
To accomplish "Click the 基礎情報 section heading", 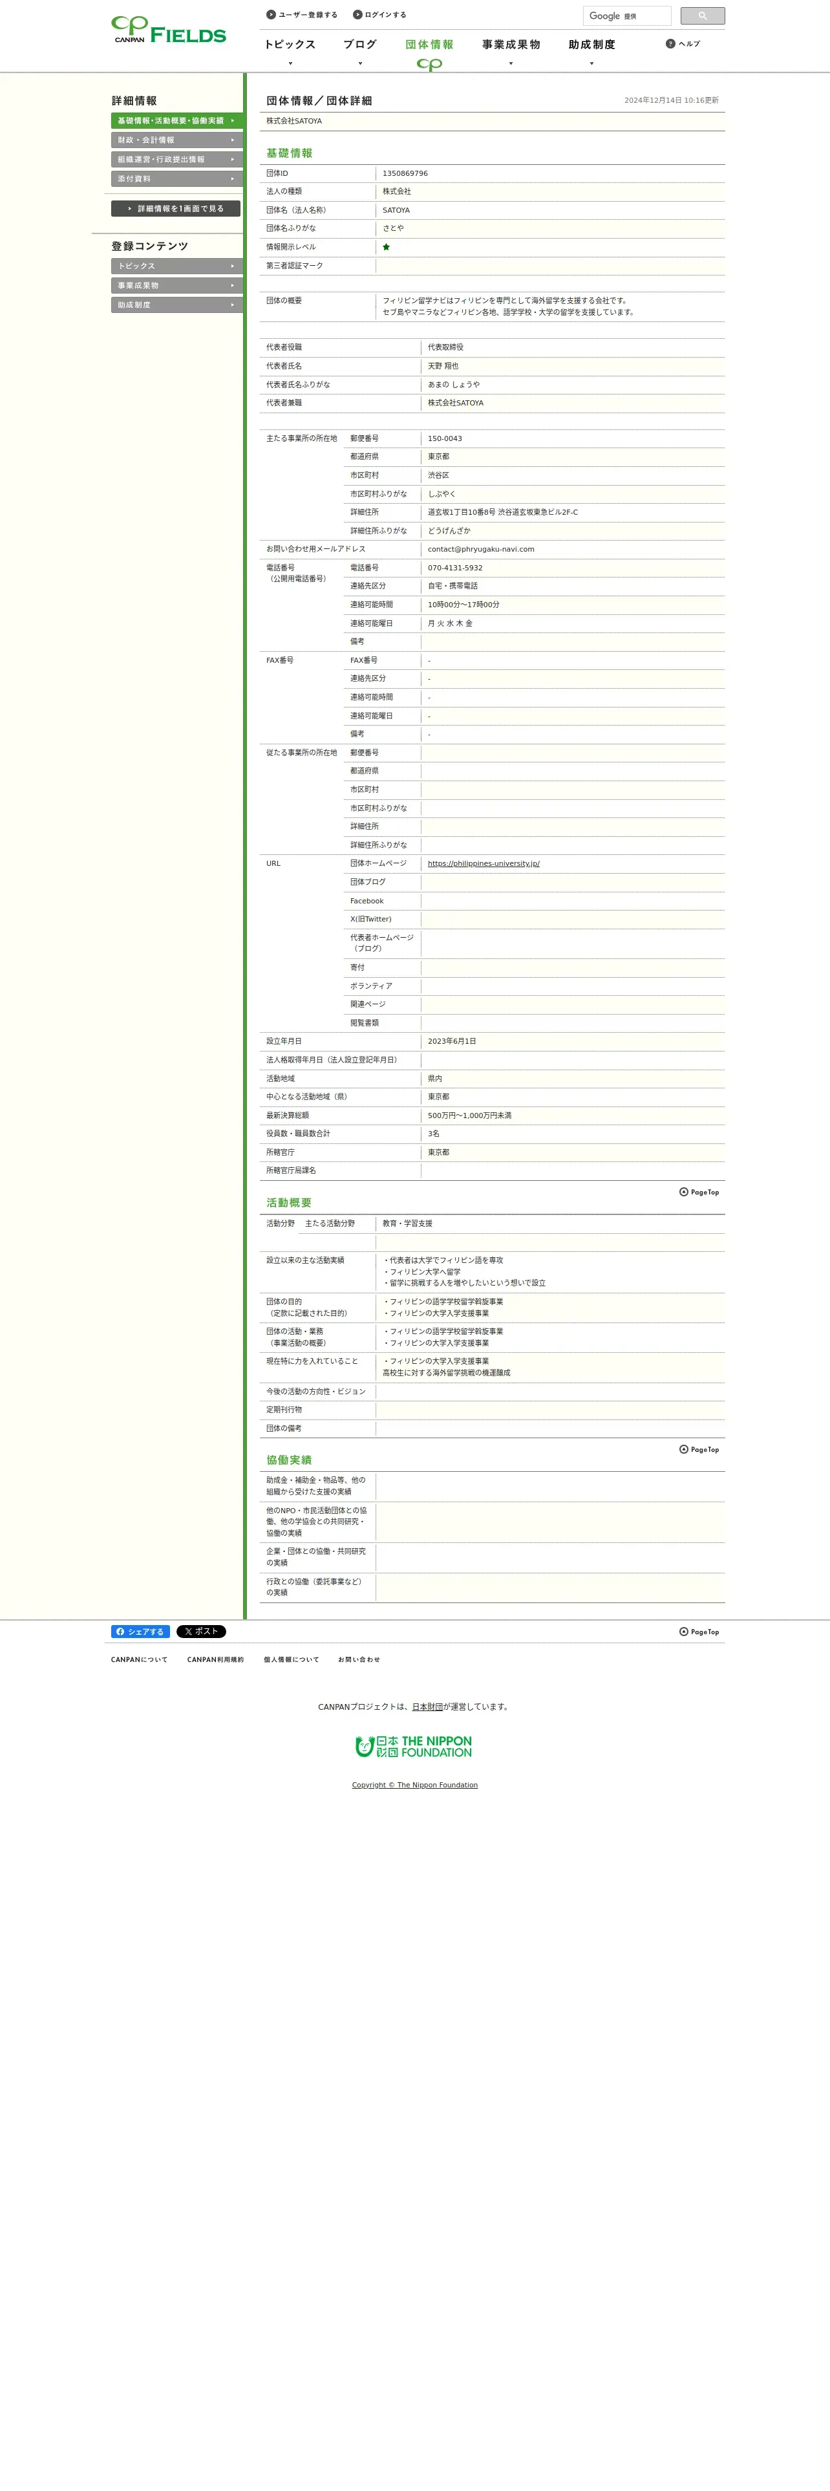I will (289, 153).
